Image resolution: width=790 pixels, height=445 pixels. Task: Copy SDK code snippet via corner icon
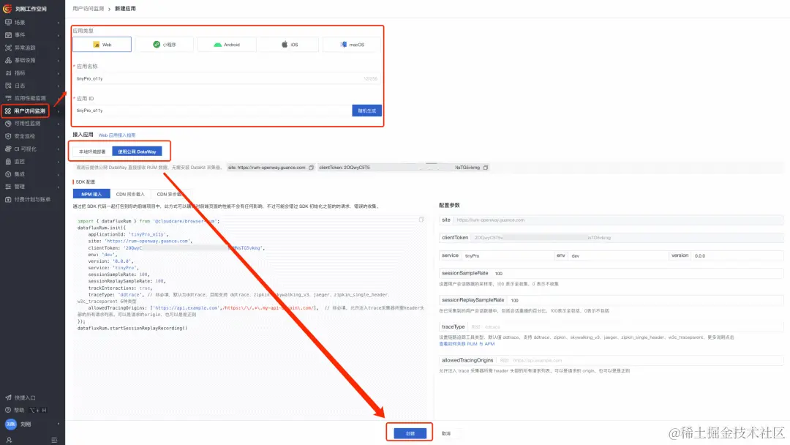tap(421, 220)
